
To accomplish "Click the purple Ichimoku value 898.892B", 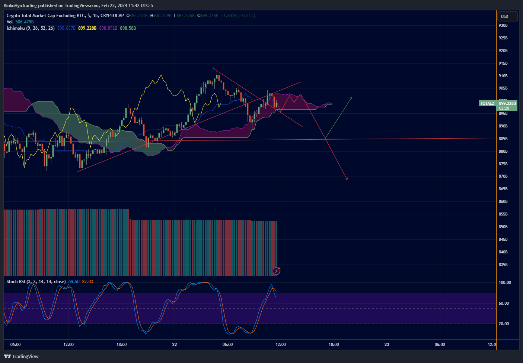I will (x=108, y=28).
